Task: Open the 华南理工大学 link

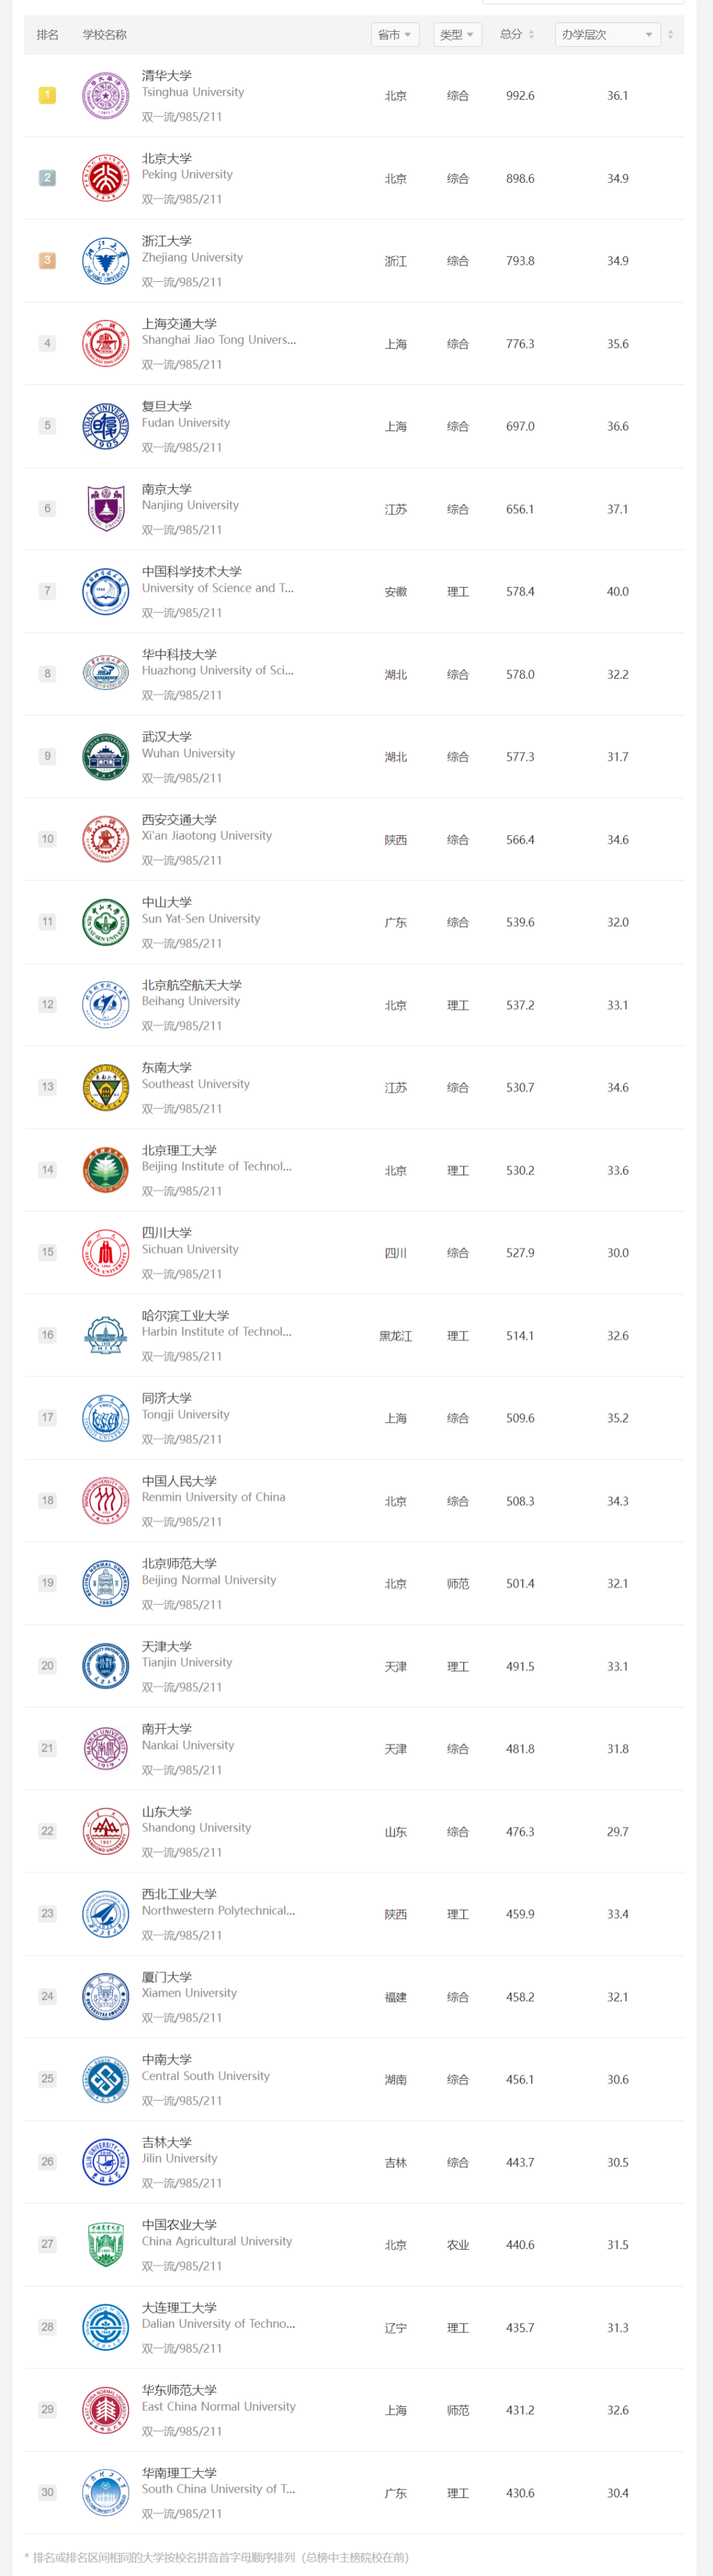Action: pos(179,2473)
